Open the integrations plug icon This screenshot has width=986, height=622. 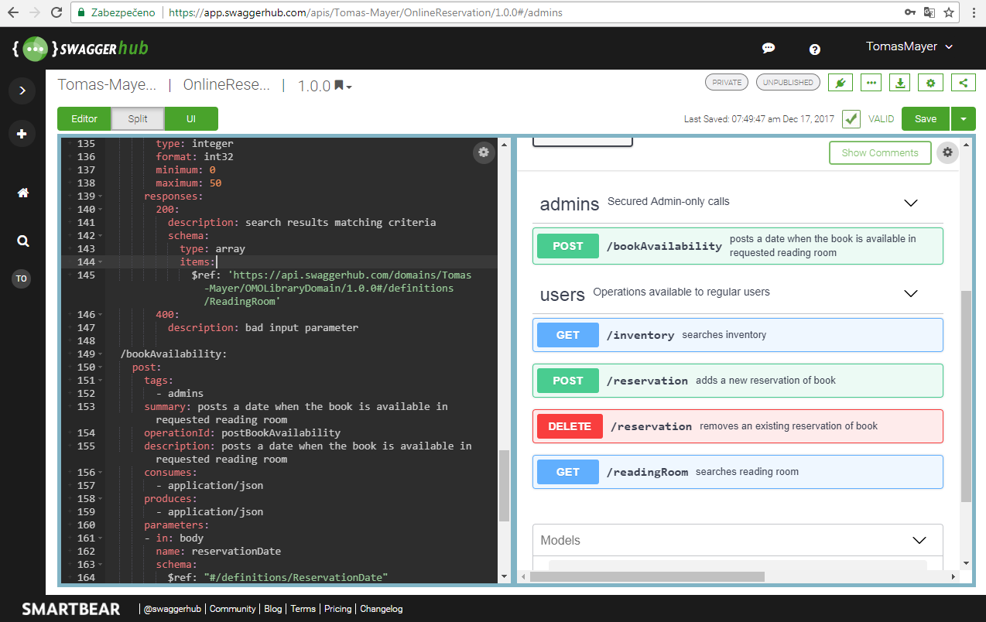pos(840,83)
